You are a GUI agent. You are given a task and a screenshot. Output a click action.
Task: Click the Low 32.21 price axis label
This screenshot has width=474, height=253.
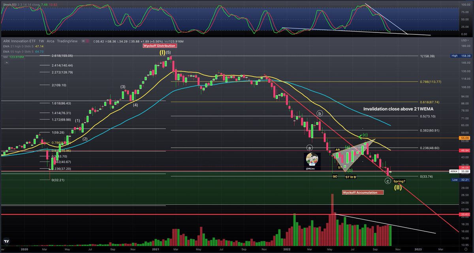tap(460, 179)
